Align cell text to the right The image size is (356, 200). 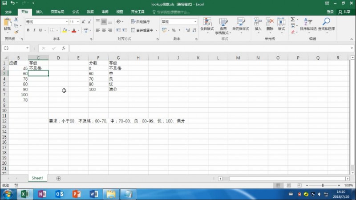tap(110, 30)
